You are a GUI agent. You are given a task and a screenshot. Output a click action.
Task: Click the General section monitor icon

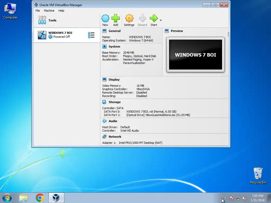[x=104, y=31]
